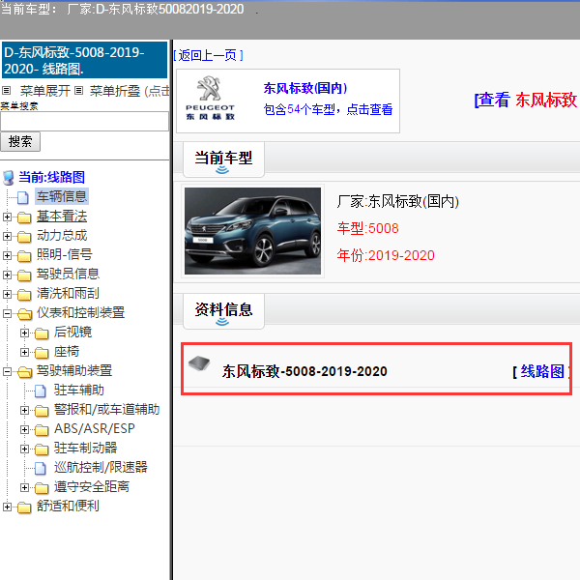The width and height of the screenshot is (580, 580).
Task: Click the 东风标致-5008-2019-2020 entry title
Action: 304,371
